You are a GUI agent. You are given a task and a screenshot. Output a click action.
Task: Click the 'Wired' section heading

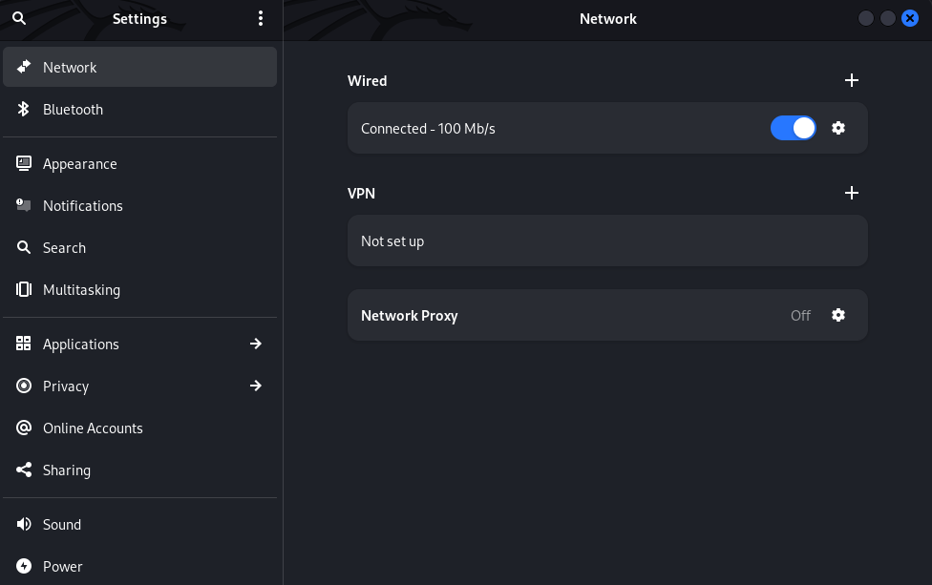coord(367,81)
